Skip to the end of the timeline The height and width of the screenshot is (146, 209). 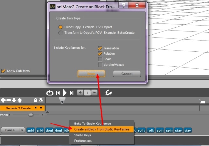[72, 93]
